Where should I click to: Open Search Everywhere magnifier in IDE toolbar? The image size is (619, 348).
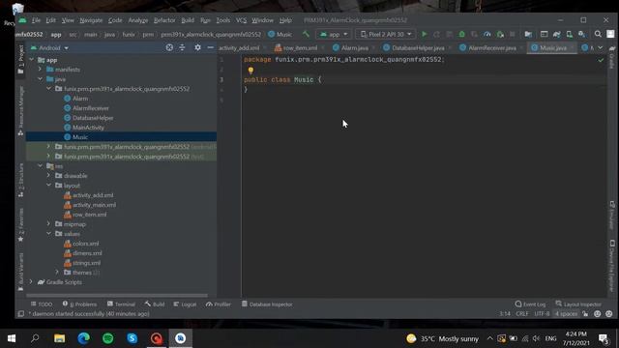[598, 35]
